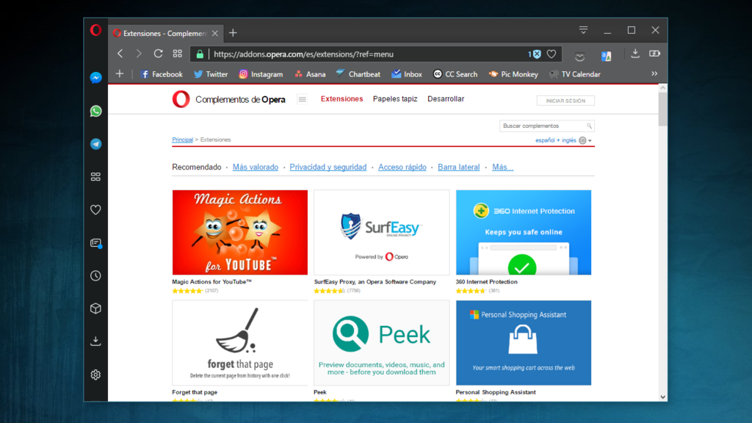Screen dimensions: 752x423
Task: Open the language settings gear beside español + inglés
Action: point(582,140)
